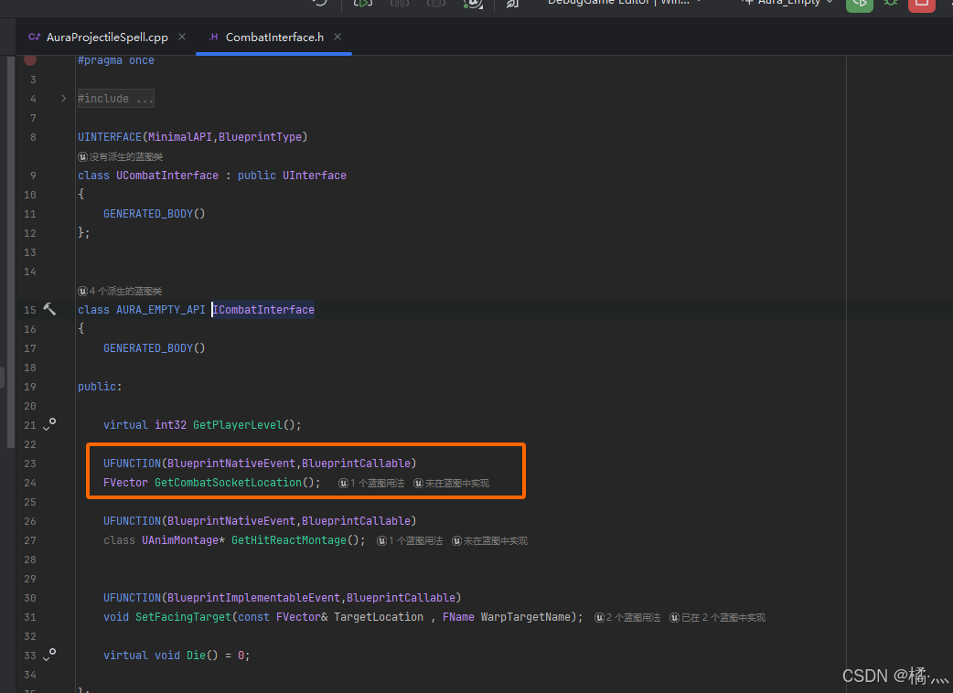Click the UINTERFACE macro on line 8
953x693 pixels.
[110, 136]
